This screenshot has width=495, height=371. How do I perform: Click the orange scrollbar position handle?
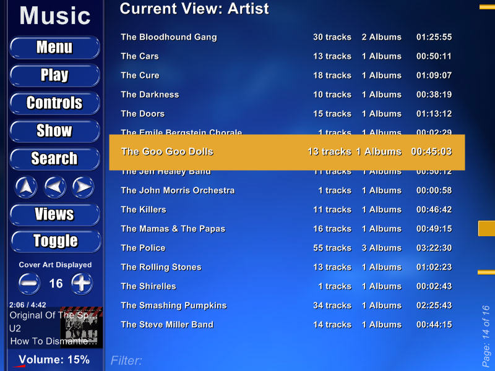pyautogui.click(x=486, y=228)
